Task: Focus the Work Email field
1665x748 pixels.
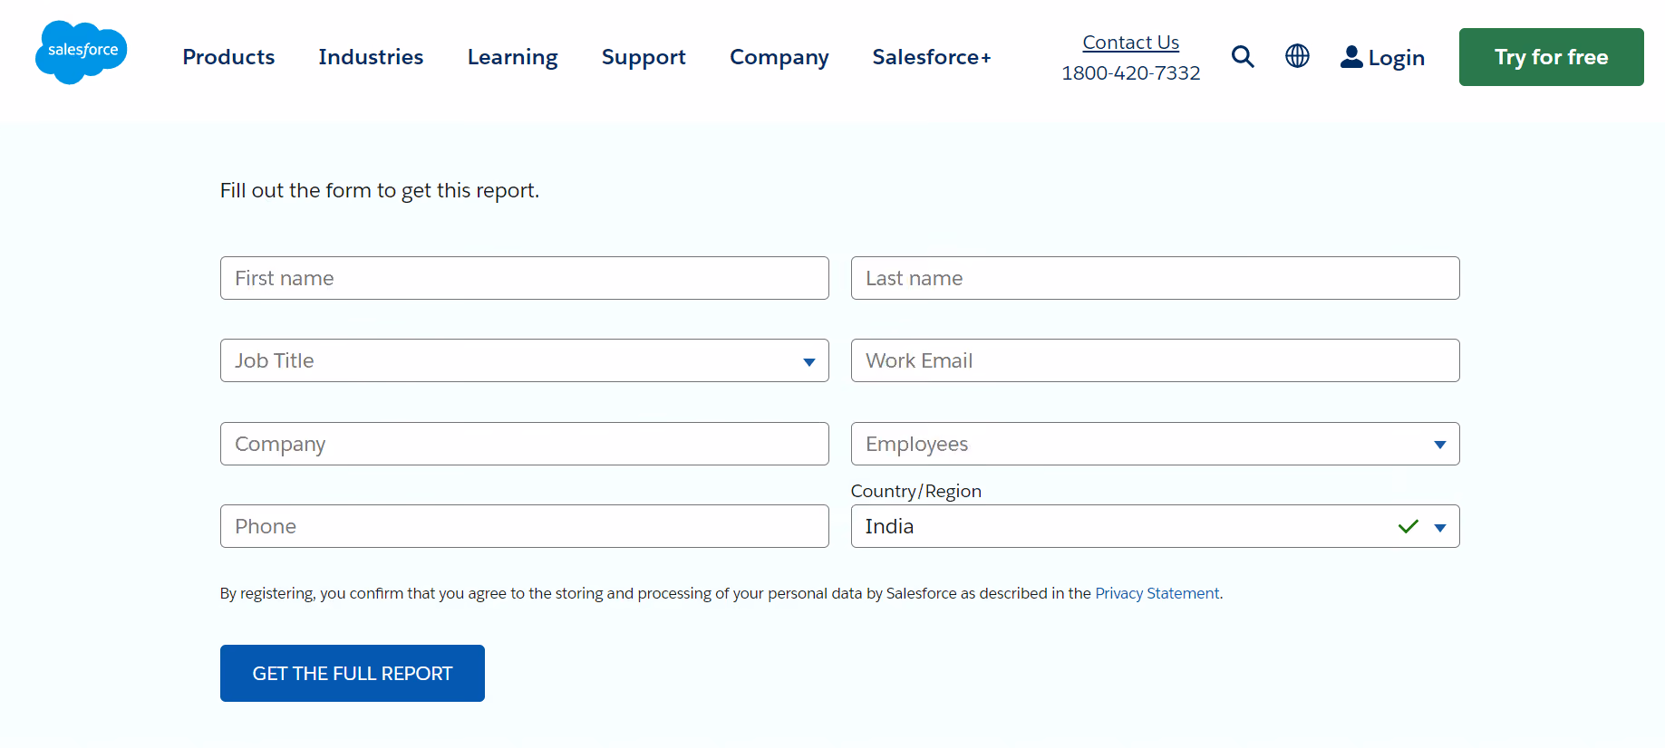Action: pyautogui.click(x=1155, y=360)
